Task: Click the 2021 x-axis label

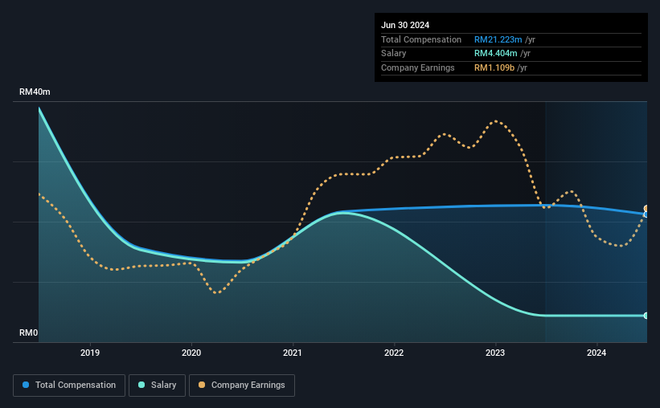Action: [x=293, y=353]
